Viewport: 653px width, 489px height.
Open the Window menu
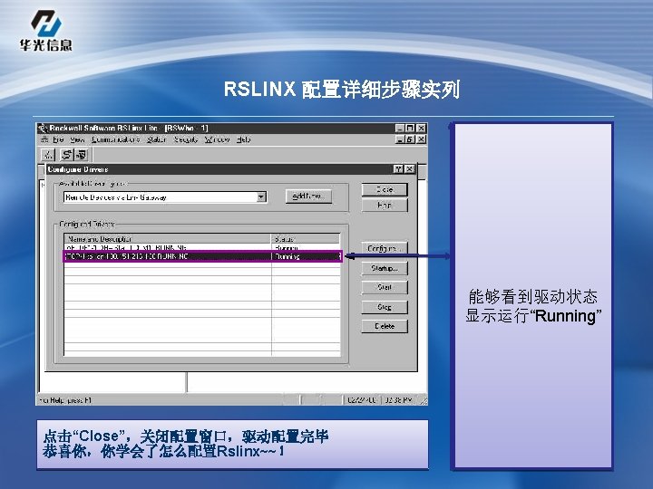217,139
